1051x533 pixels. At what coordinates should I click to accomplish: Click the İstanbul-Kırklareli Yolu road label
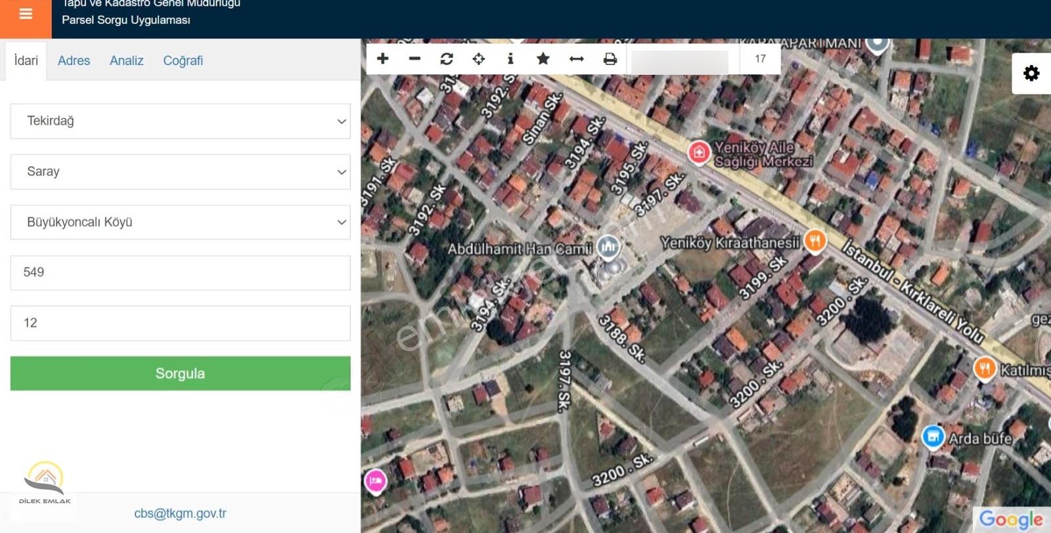point(914,292)
